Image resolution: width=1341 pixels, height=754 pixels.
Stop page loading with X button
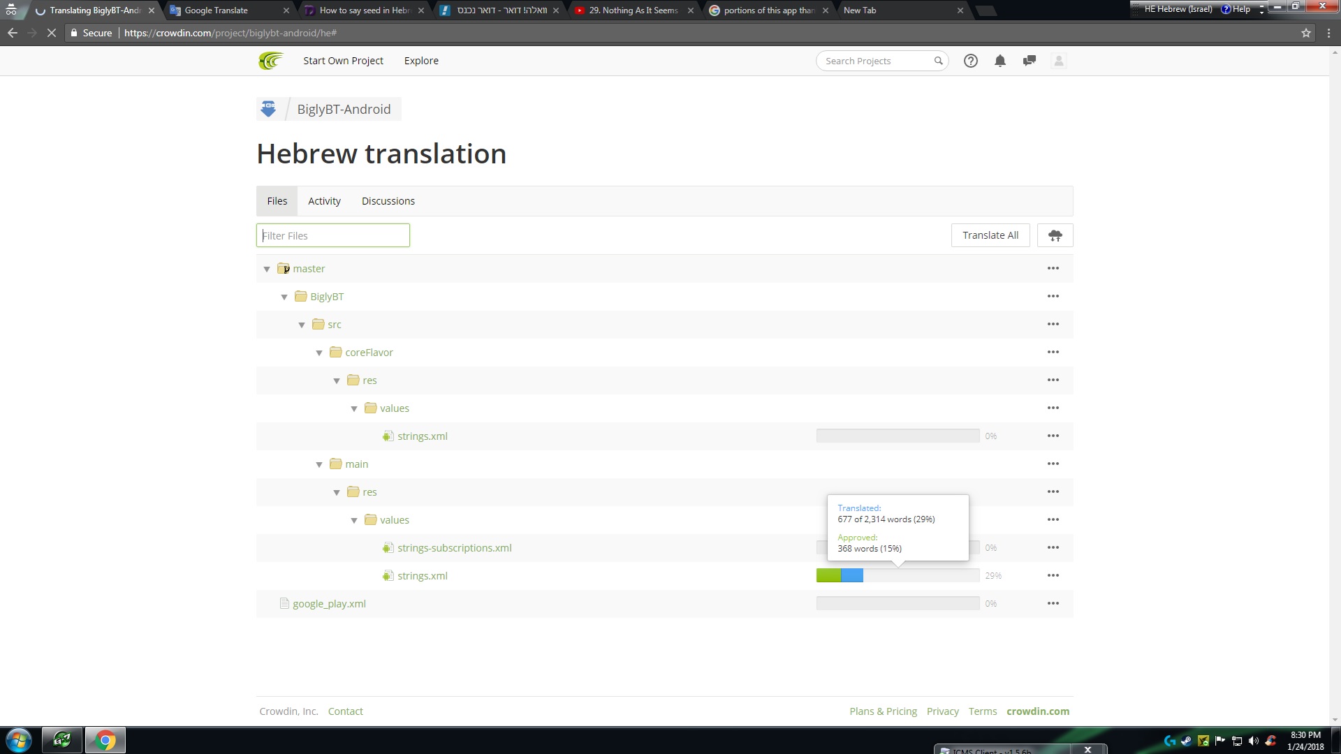pos(51,33)
